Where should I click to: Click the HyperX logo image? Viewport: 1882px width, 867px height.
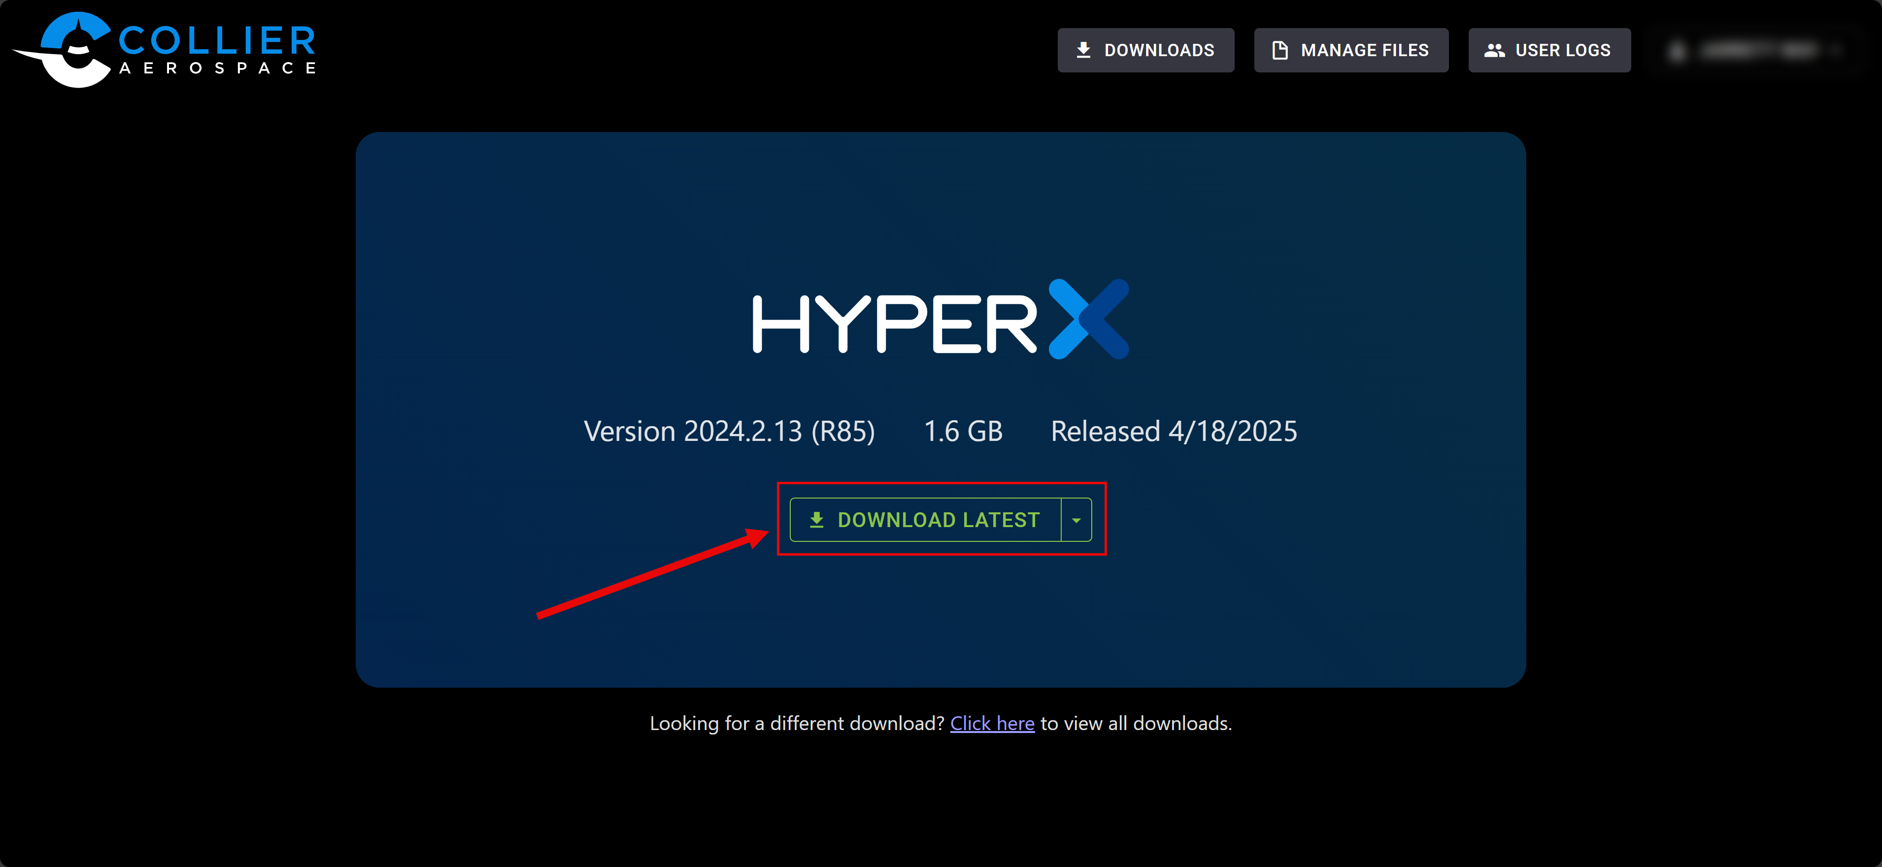click(x=941, y=319)
